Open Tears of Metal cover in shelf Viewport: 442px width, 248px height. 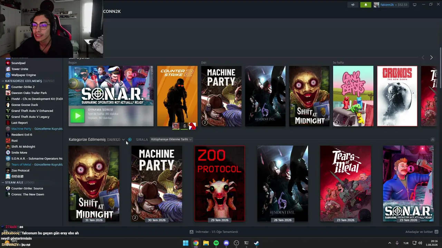pos(345,184)
